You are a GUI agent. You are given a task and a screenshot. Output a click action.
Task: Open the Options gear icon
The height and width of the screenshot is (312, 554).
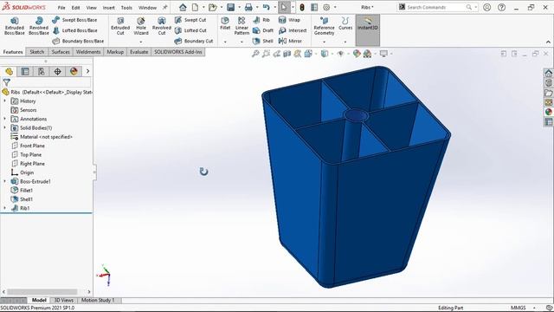pos(326,7)
